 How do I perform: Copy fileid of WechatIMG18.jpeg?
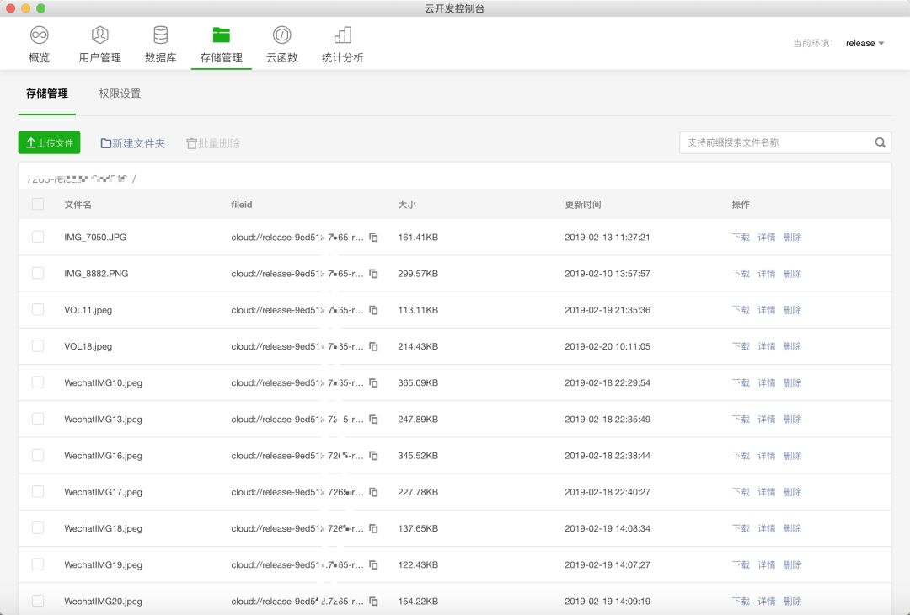pyautogui.click(x=374, y=528)
